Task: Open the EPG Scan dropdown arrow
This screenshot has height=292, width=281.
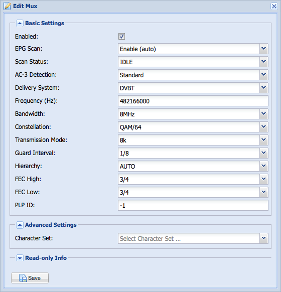Action: (263, 49)
